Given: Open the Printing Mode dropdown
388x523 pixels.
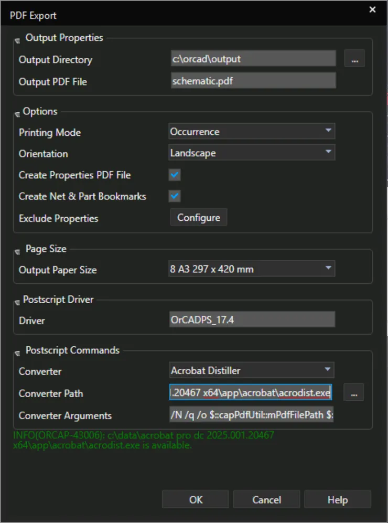Looking at the screenshot, I should (252, 132).
